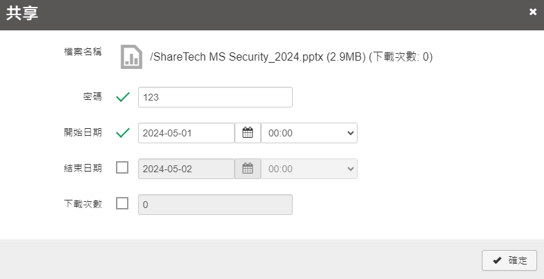Click the end date field showing 2024-05-02
This screenshot has height=279, width=544.
186,169
